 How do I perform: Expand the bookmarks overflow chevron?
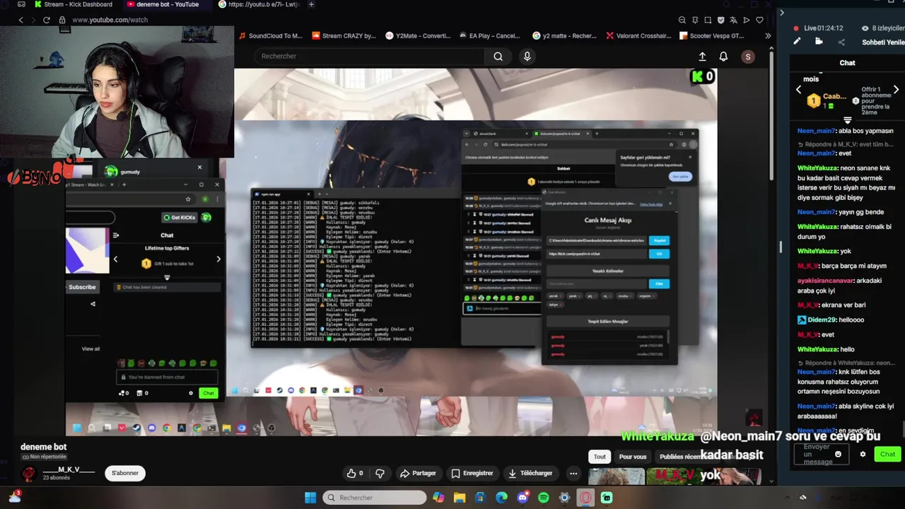click(x=768, y=35)
